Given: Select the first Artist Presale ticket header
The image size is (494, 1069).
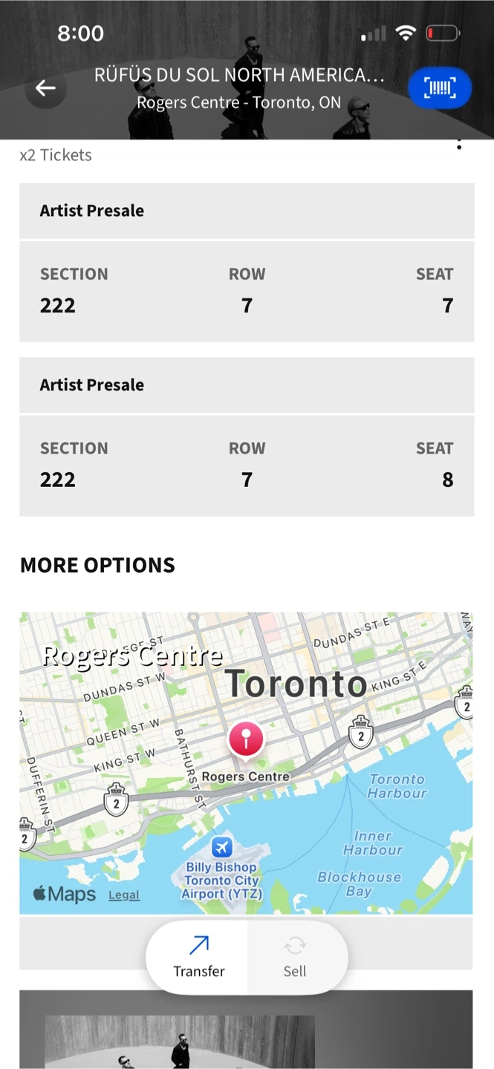Looking at the screenshot, I should tap(247, 211).
